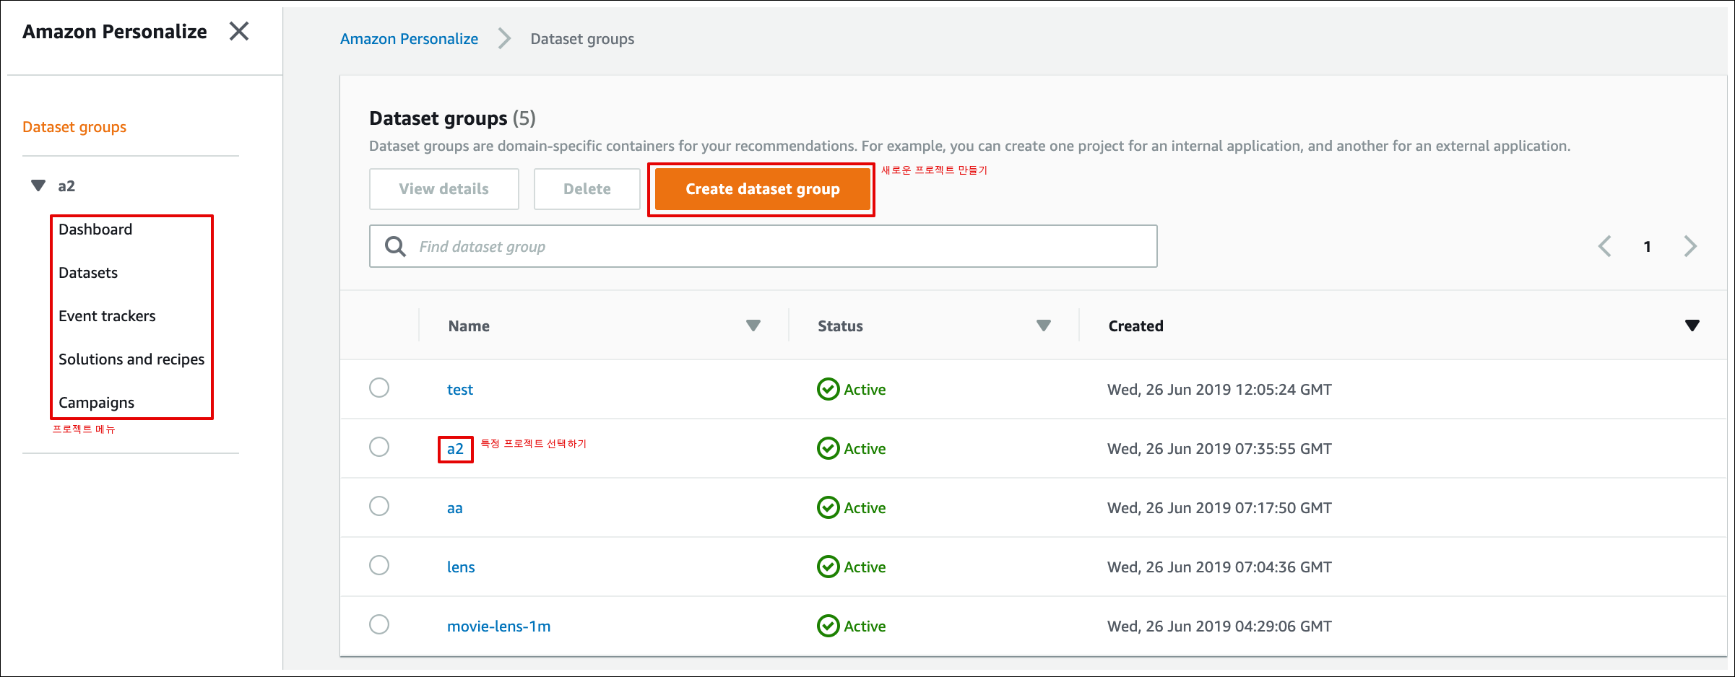Click Dataset groups breadcrumb text

pyautogui.click(x=582, y=39)
